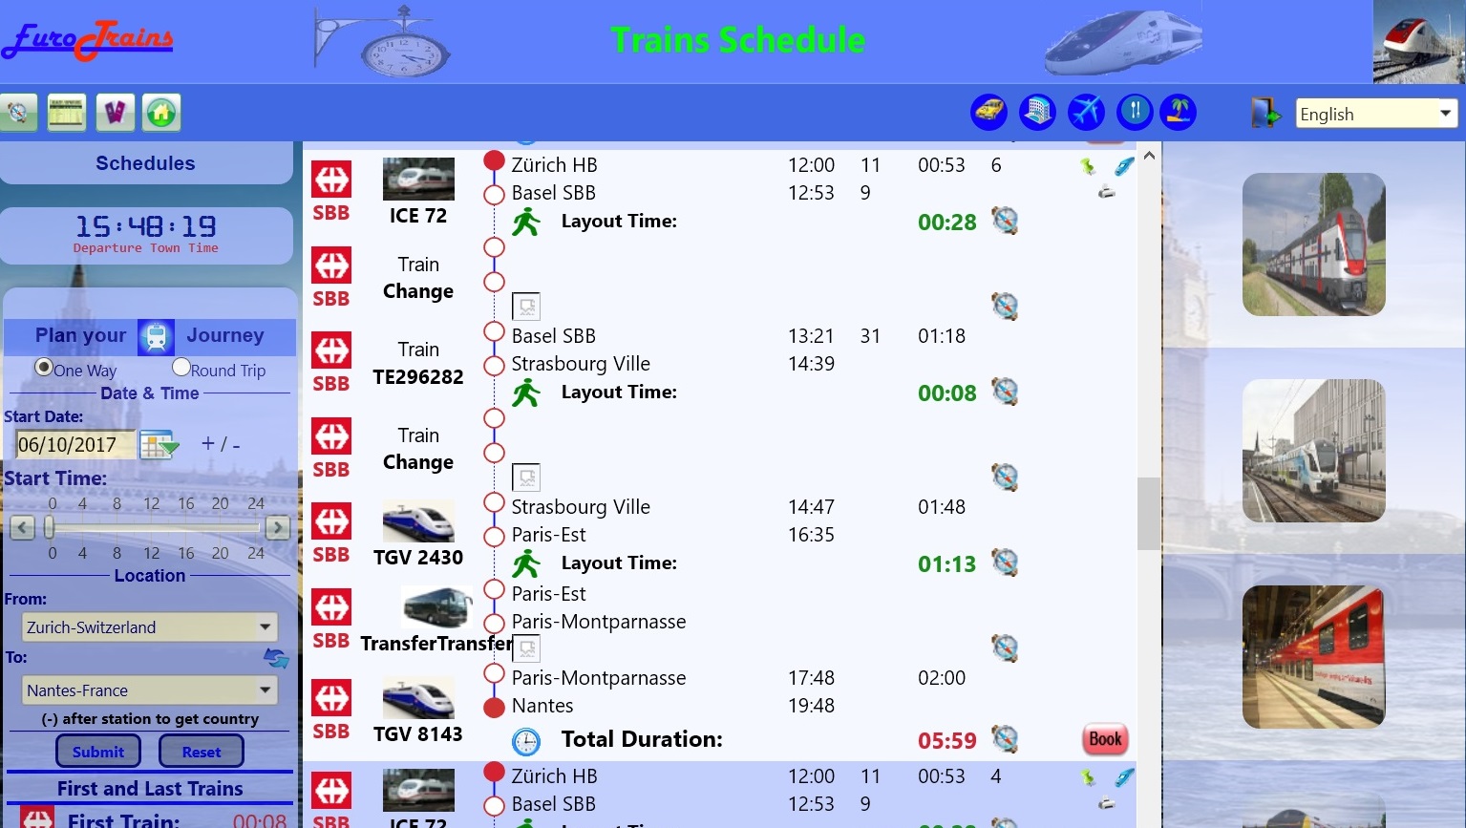Open the English language dropdown
The height and width of the screenshot is (828, 1466).
[1376, 114]
